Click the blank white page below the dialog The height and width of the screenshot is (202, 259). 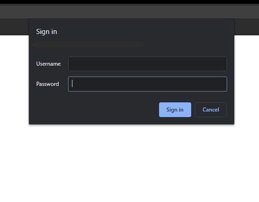[x=129, y=163]
